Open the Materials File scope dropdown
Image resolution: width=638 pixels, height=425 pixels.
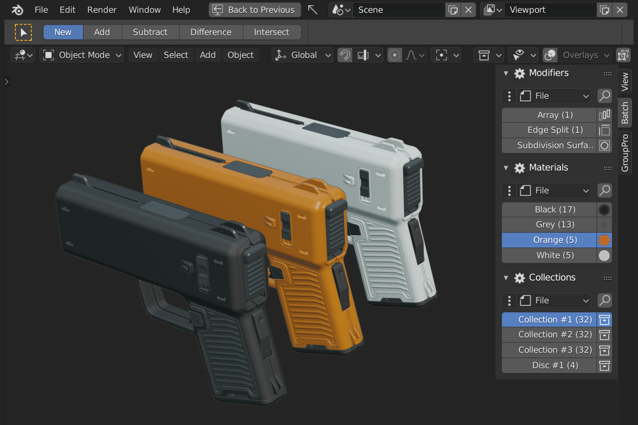tap(554, 190)
